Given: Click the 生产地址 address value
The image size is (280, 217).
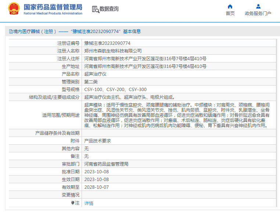Looking at the screenshot, I should click(146, 66).
